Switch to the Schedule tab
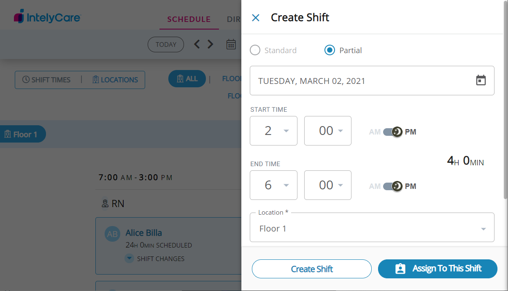 [x=189, y=19]
